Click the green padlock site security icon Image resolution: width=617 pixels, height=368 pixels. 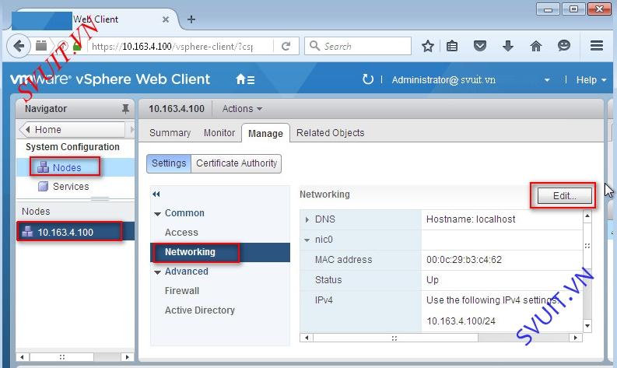[77, 47]
